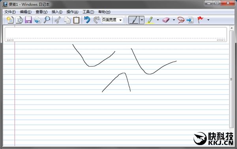Undo the last stroke

point(87,20)
